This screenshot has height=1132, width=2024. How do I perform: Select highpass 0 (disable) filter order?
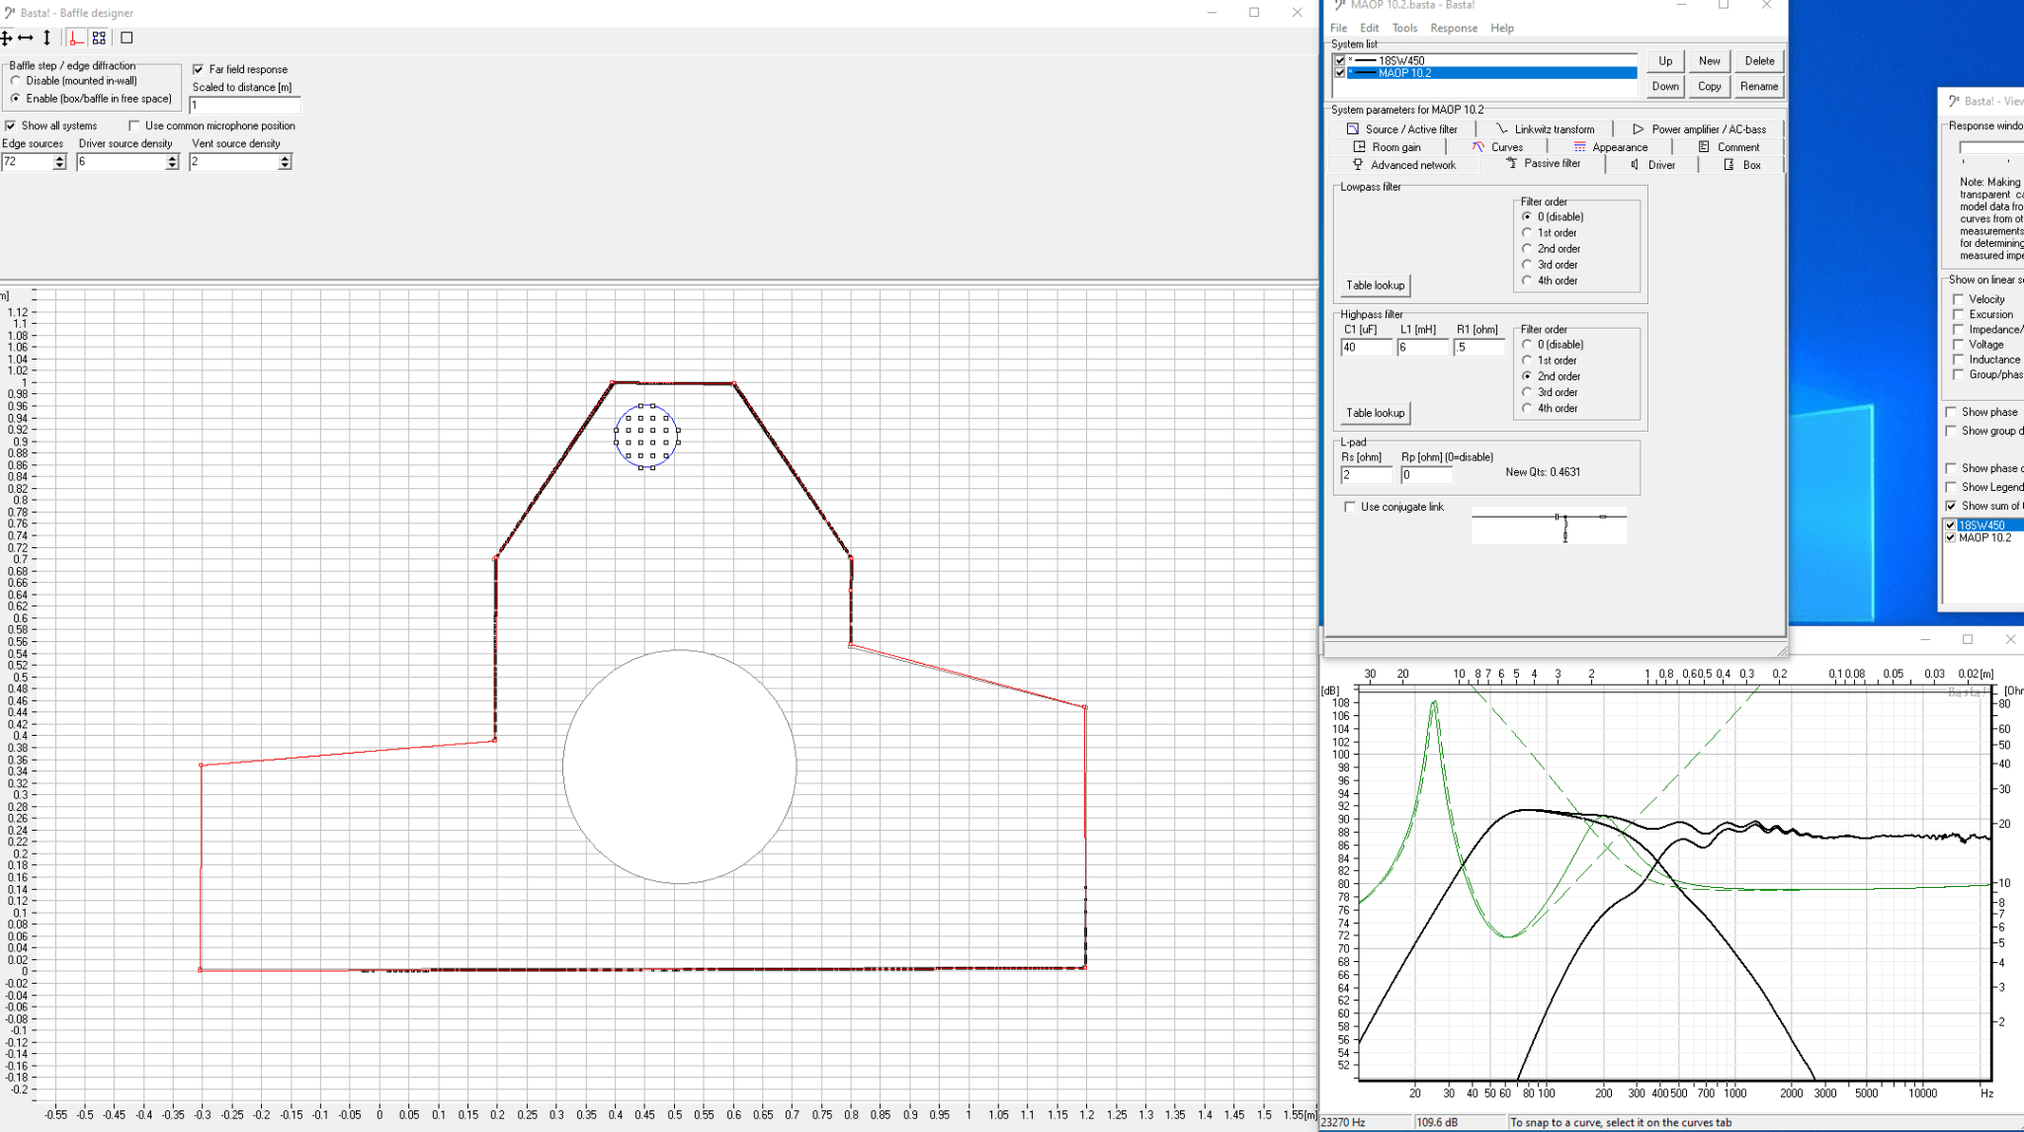(1527, 345)
